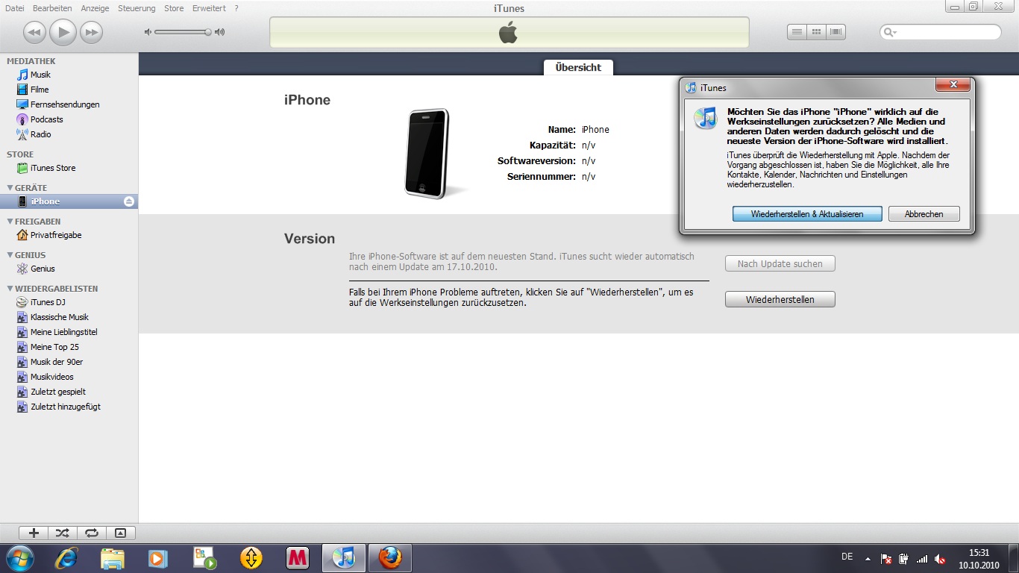
Task: Open the Klassische Musik playlist
Action: 60,317
